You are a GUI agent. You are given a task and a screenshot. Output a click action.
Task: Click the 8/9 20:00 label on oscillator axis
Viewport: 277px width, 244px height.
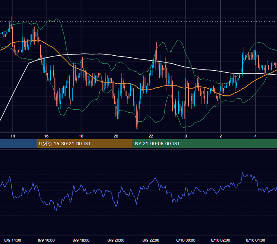pos(116,240)
